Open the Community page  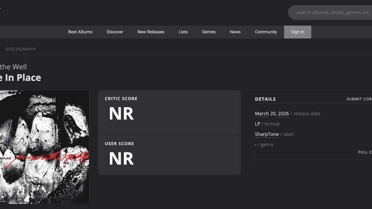tap(266, 32)
